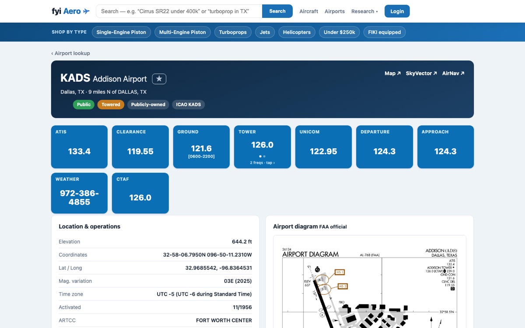The image size is (525, 328).
Task: Click the ICAO KADS badge
Action: pyautogui.click(x=189, y=105)
